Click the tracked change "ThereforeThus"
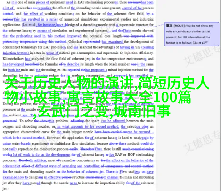The width and height of the screenshot is (221, 191). point(91,149)
